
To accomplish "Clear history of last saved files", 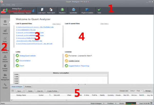I will 104,24.
